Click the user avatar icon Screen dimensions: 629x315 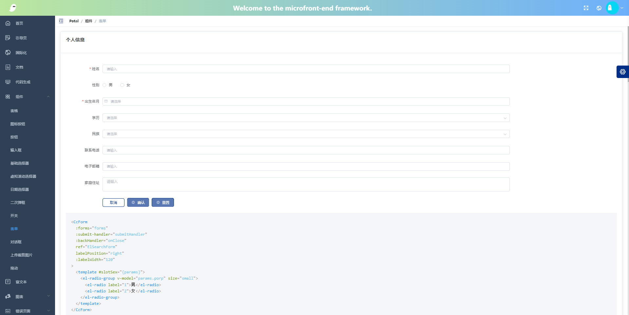tap(611, 8)
